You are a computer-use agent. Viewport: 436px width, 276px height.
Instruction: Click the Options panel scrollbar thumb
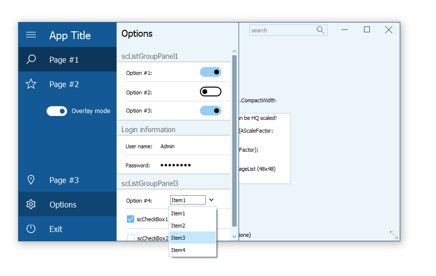point(234,141)
